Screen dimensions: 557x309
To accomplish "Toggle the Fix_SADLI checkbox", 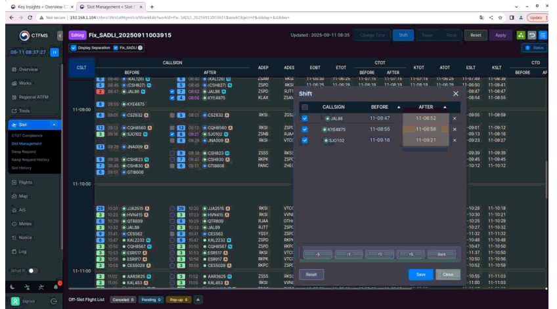I will 116,48.
